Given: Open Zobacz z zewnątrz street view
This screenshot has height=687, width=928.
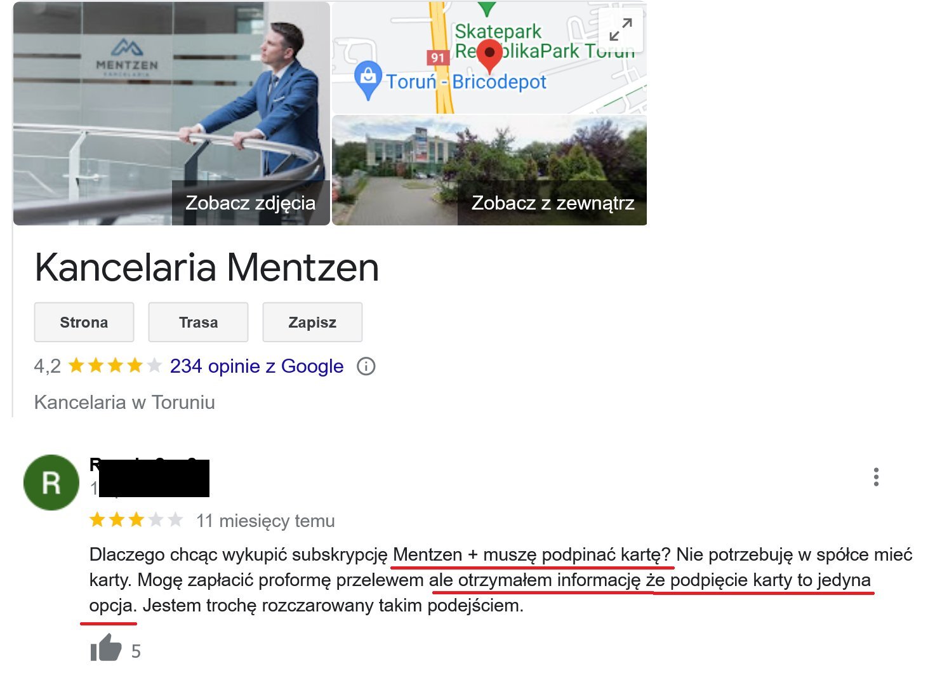Looking at the screenshot, I should click(x=552, y=203).
